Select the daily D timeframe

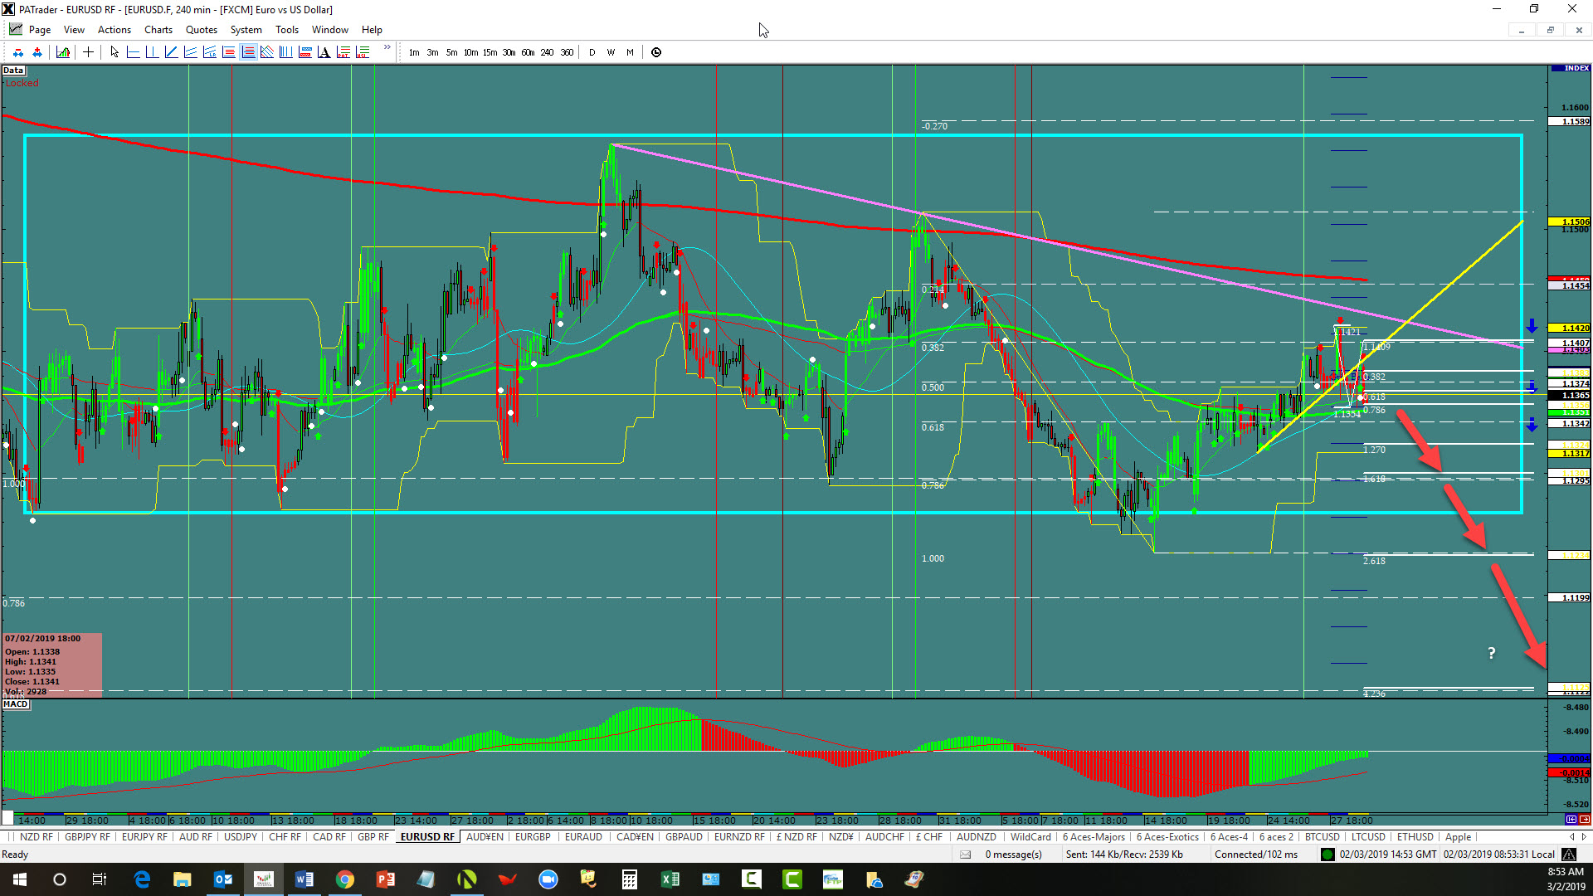pyautogui.click(x=592, y=52)
